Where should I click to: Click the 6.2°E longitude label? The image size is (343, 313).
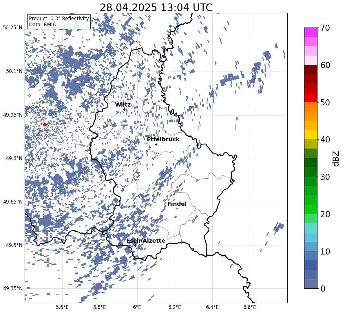(175, 307)
